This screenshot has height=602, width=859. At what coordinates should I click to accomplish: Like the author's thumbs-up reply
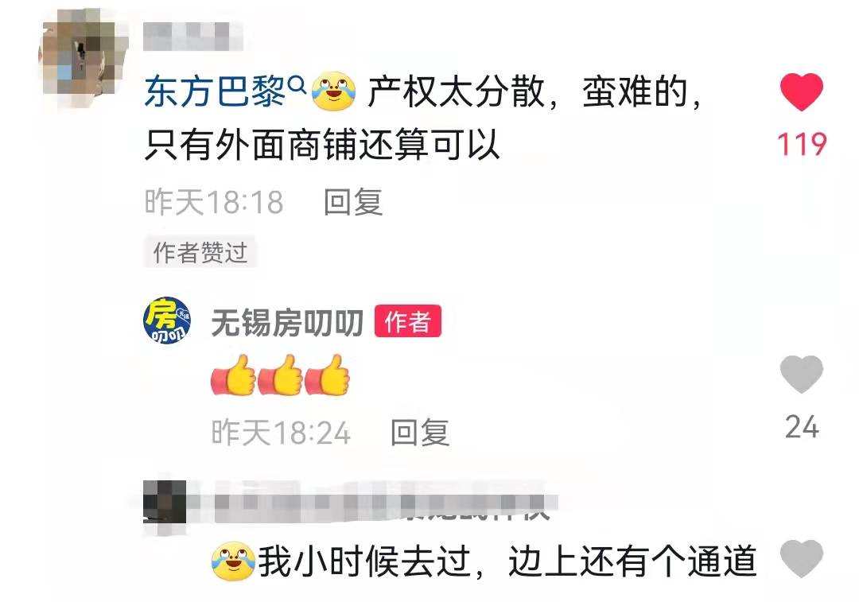pyautogui.click(x=802, y=374)
